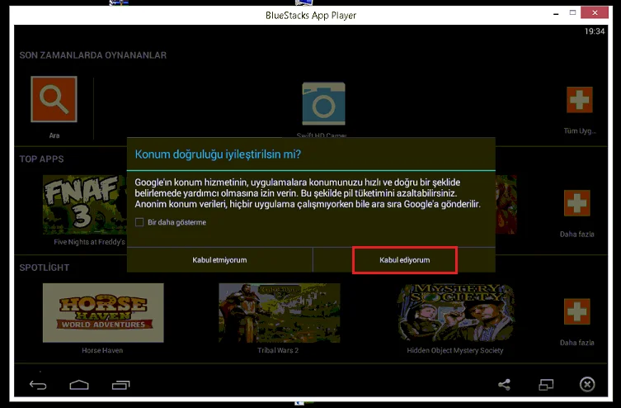Tap the Android home icon

[x=79, y=385]
